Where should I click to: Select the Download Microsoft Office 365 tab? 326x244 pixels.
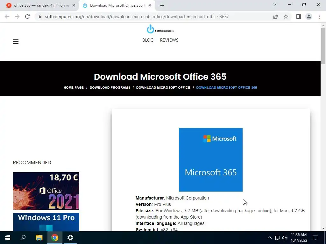(x=117, y=6)
